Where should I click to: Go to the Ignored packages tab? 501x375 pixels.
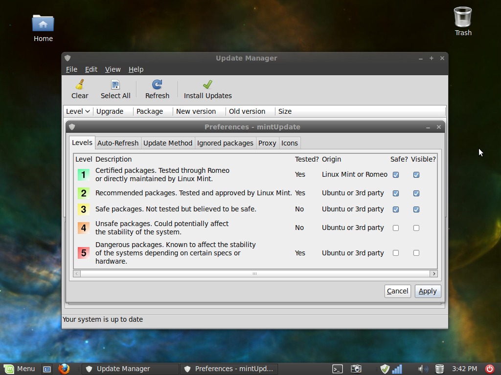[x=225, y=143]
